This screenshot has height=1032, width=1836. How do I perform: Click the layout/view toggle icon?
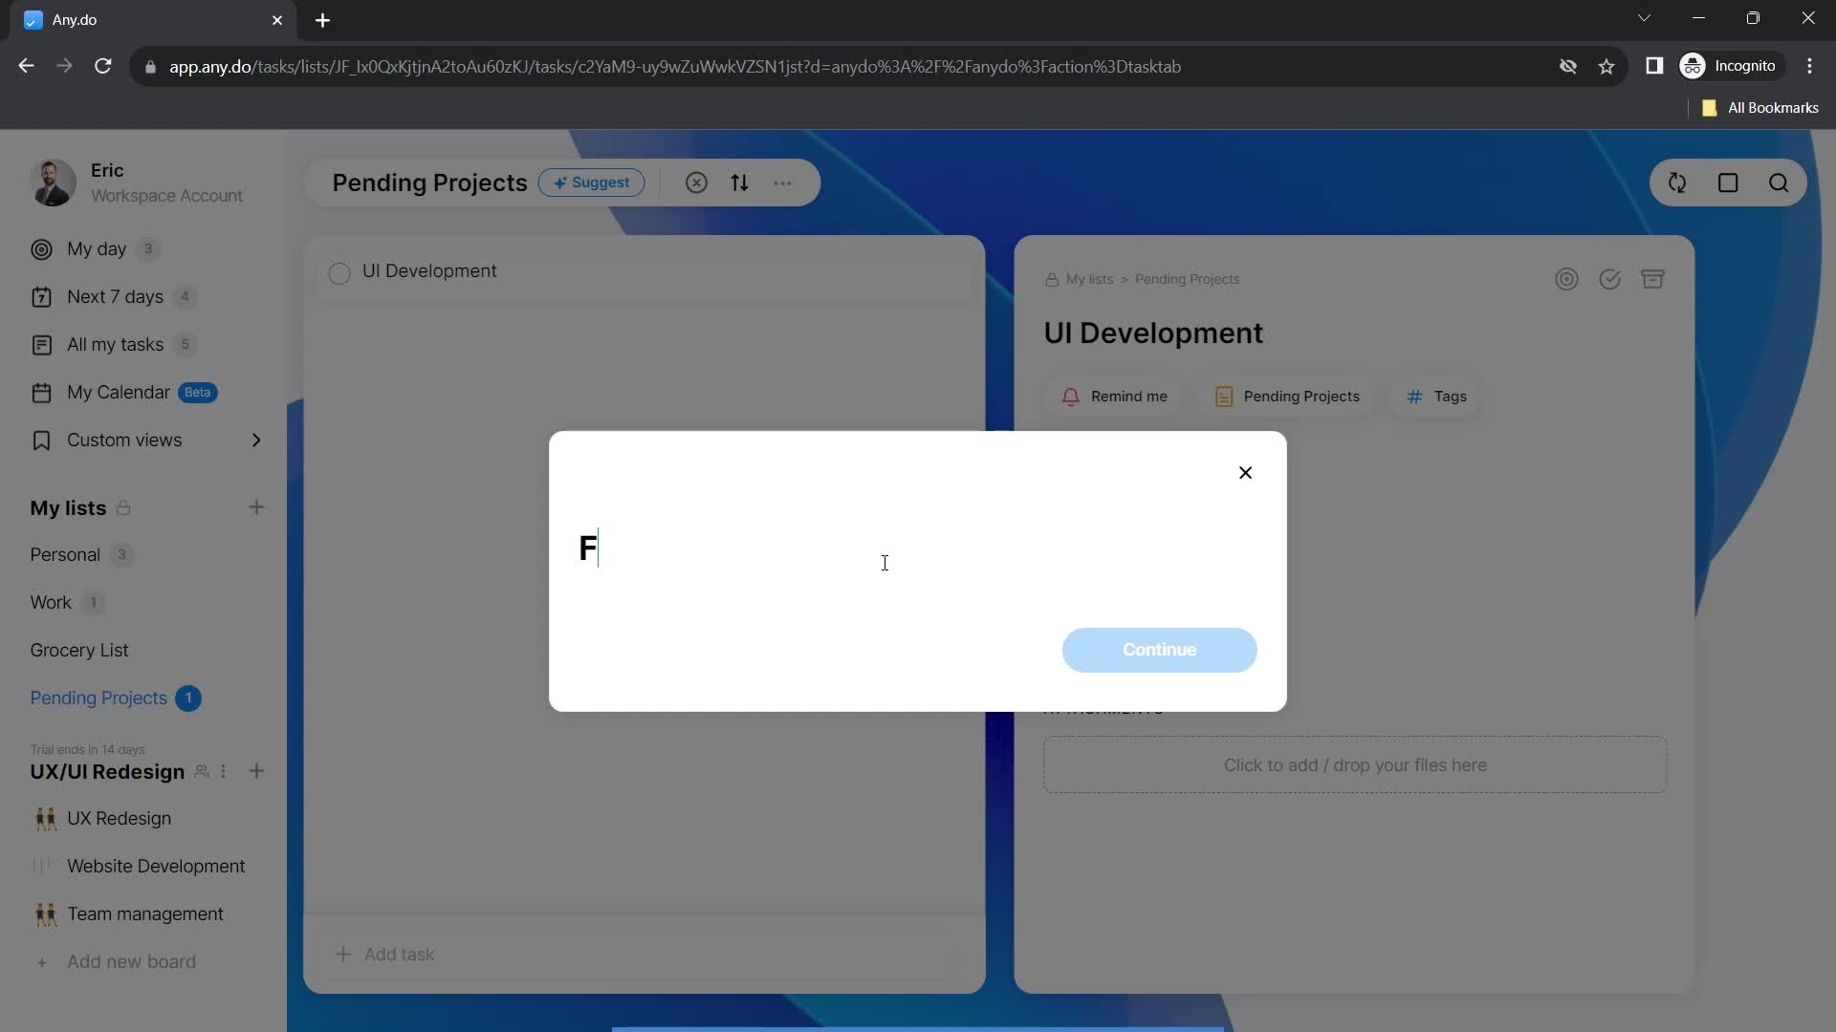click(x=1729, y=182)
